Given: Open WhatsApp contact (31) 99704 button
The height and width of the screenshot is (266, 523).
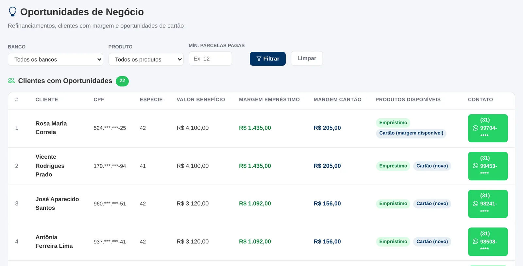Looking at the screenshot, I should [488, 128].
